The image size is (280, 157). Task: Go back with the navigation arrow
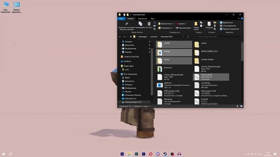[120, 37]
